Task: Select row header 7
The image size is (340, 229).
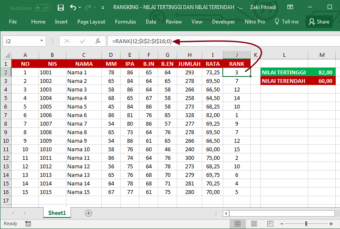Action: (x=6, y=115)
